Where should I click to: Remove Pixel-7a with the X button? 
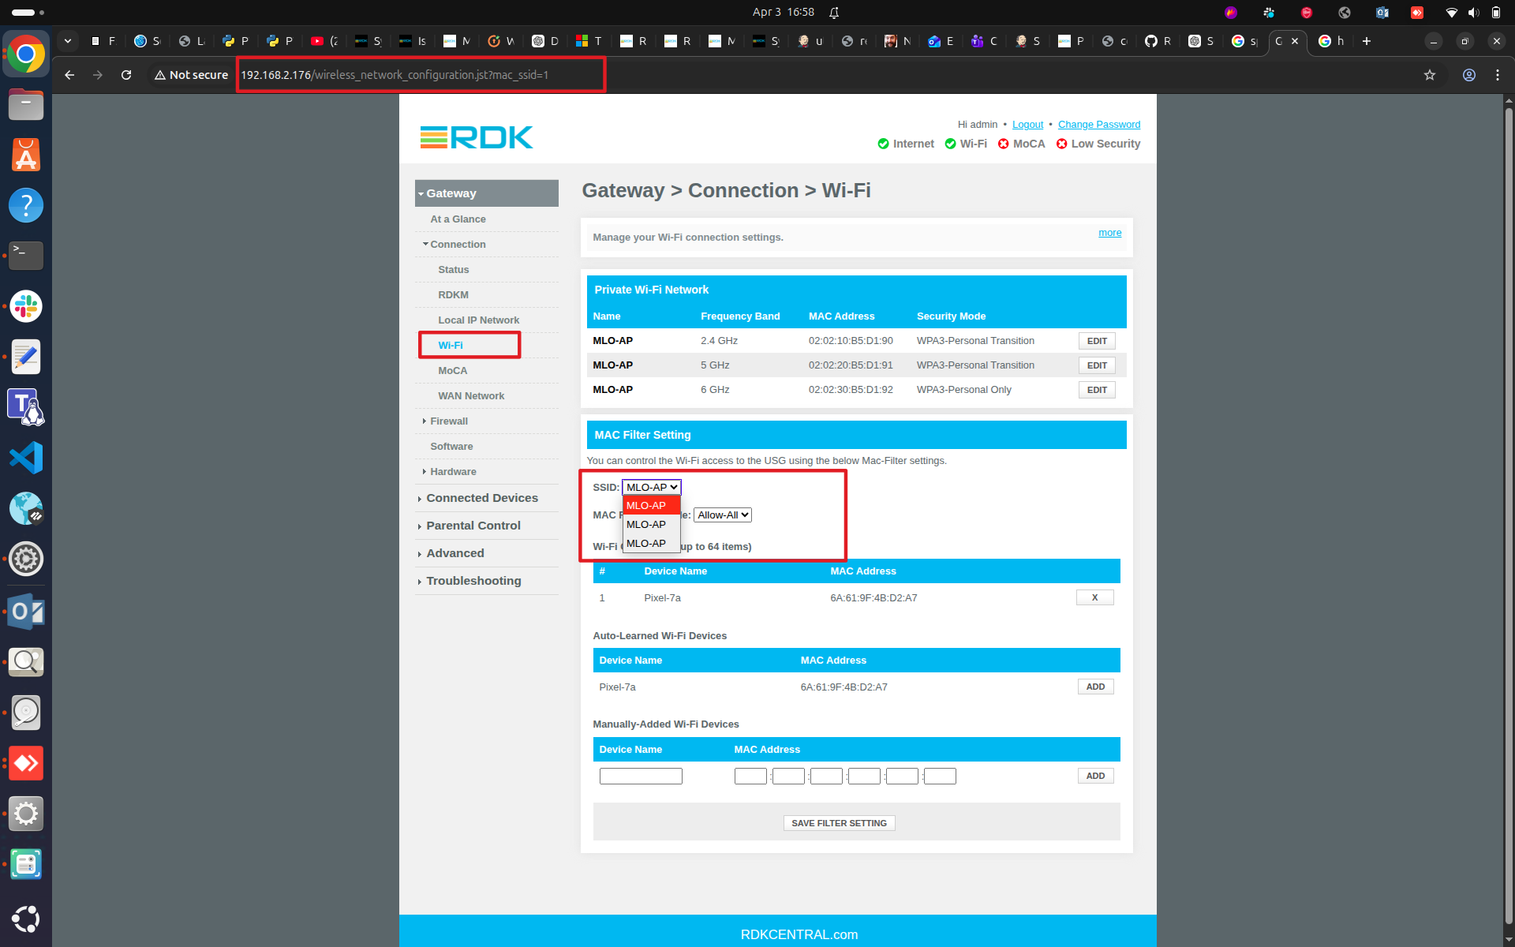[x=1094, y=597]
